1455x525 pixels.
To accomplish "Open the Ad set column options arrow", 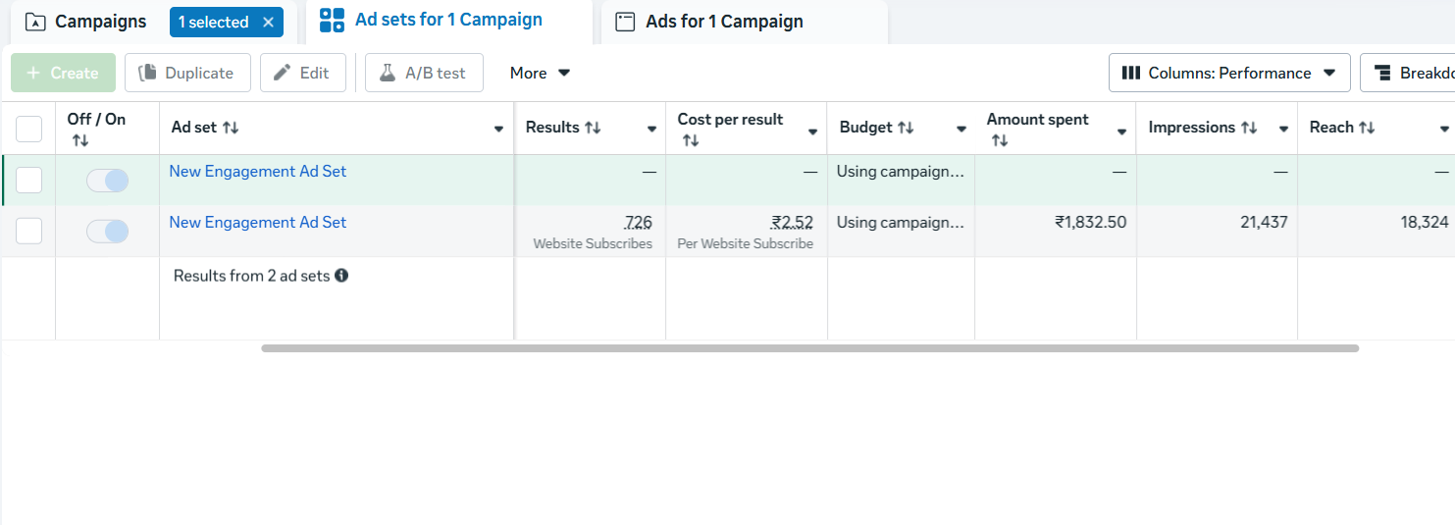I will tap(498, 129).
